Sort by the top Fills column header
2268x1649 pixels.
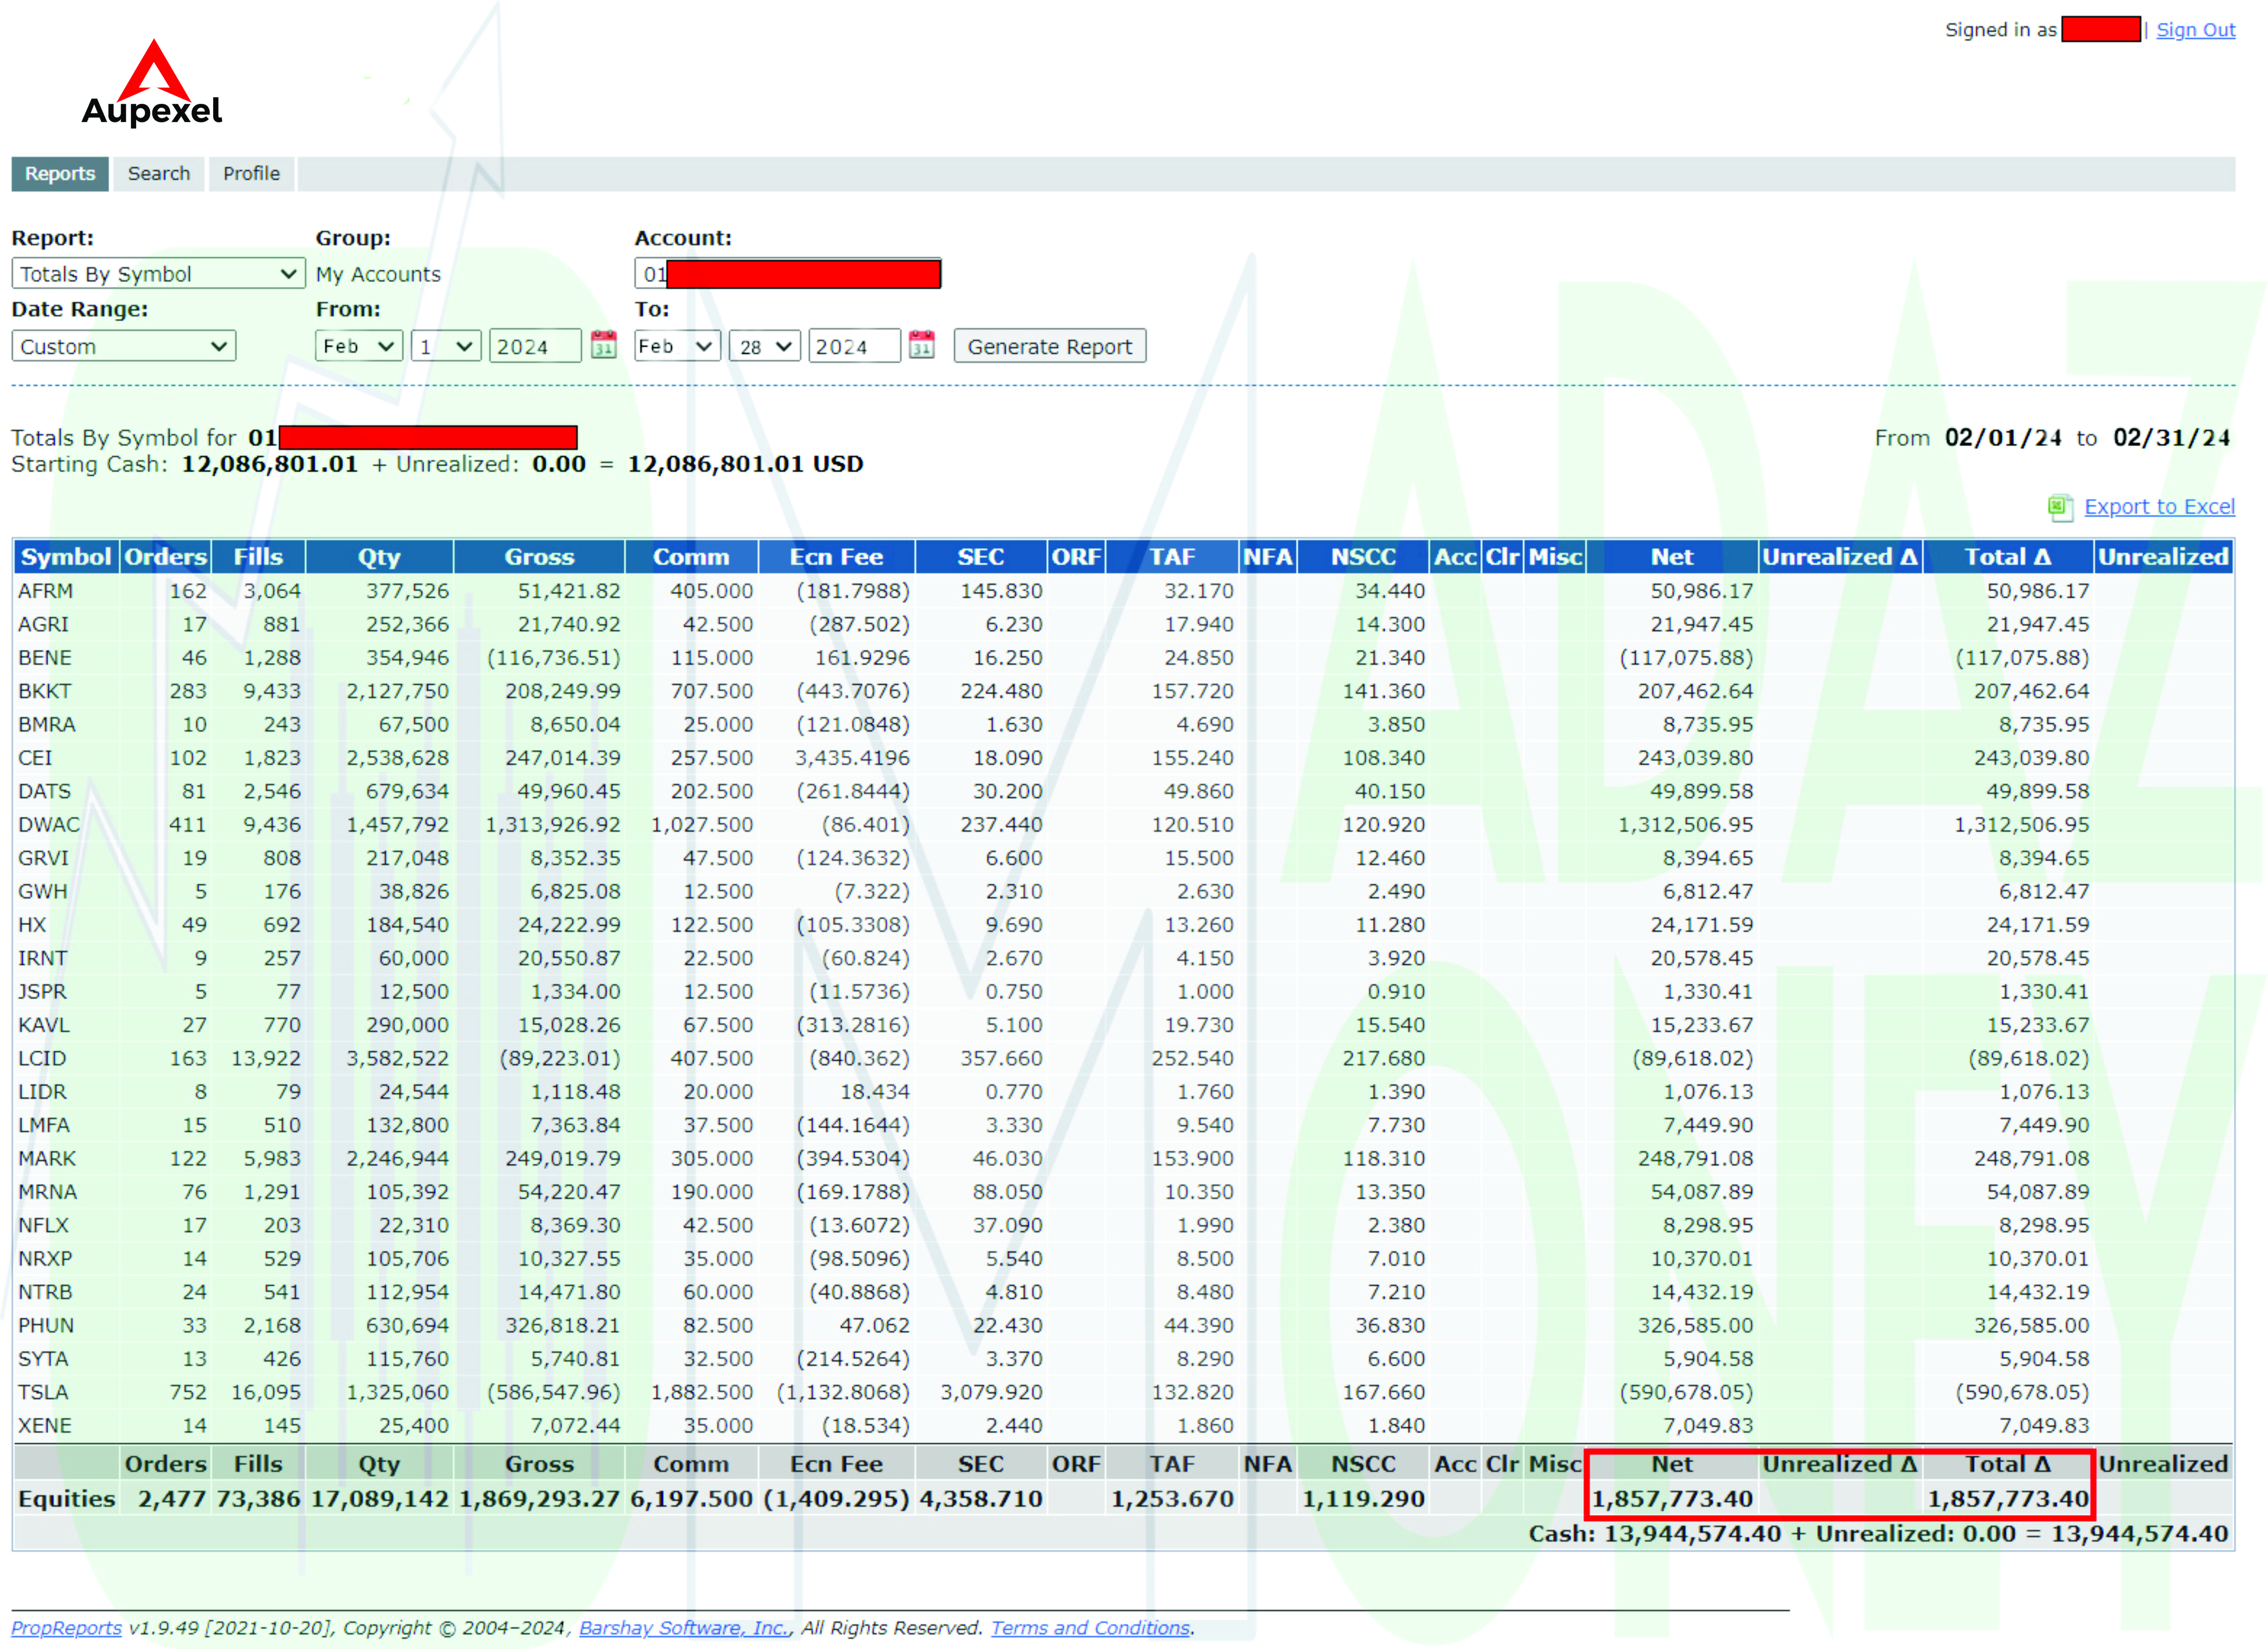tap(258, 557)
